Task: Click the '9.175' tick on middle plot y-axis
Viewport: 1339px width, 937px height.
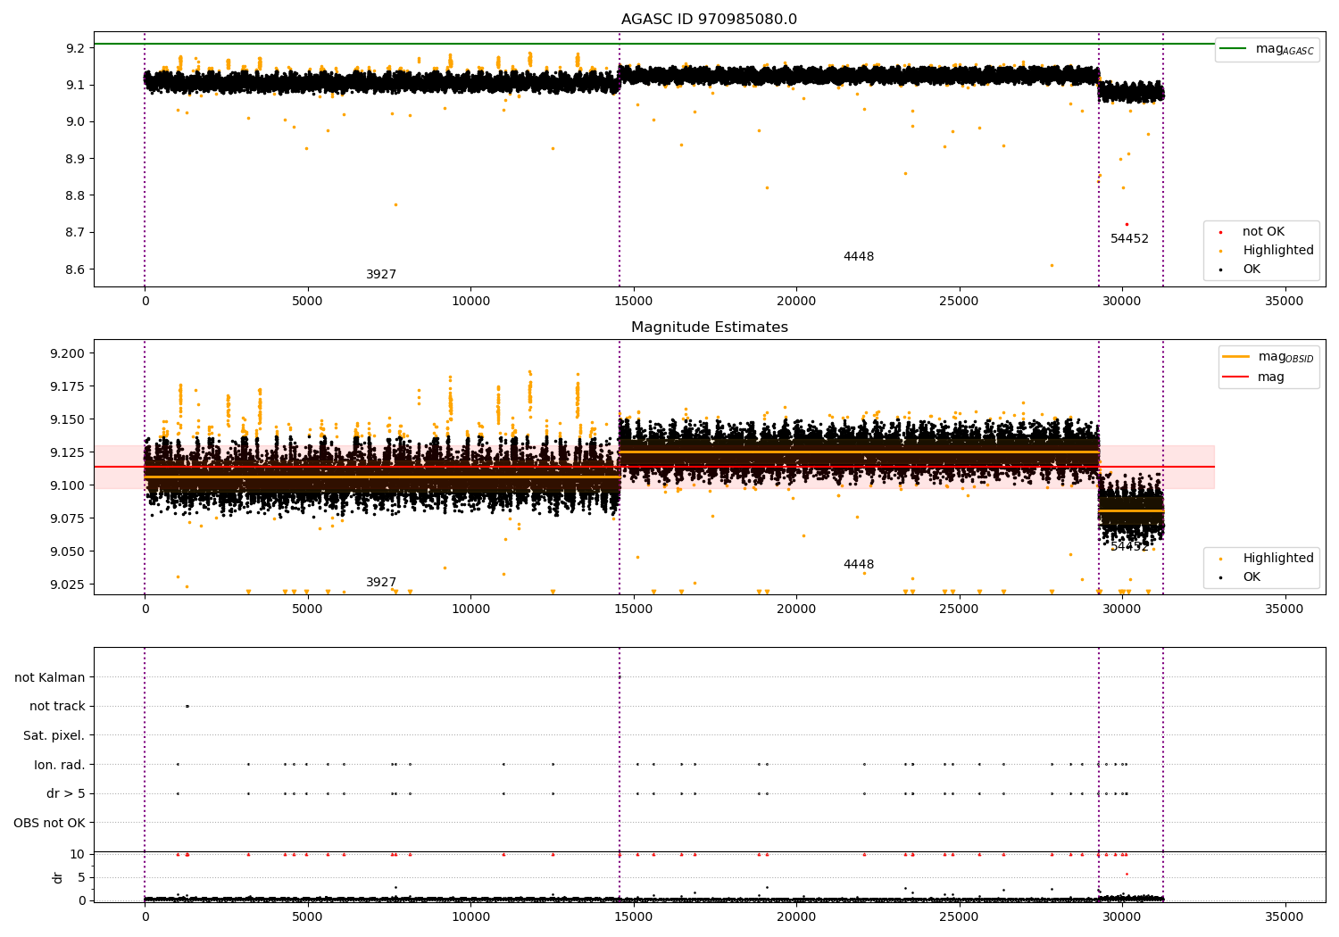Action: (68, 386)
